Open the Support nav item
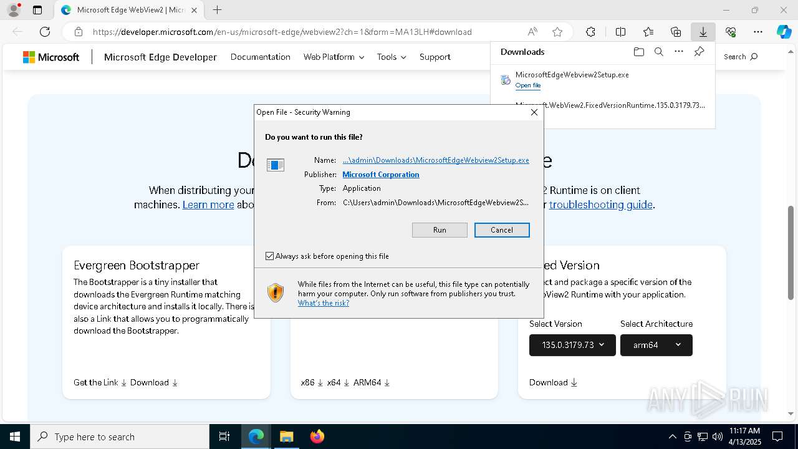The width and height of the screenshot is (798, 449). coord(435,57)
